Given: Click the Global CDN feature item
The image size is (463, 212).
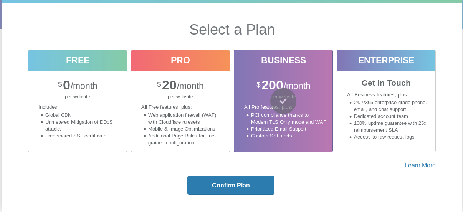Looking at the screenshot, I should [58, 115].
